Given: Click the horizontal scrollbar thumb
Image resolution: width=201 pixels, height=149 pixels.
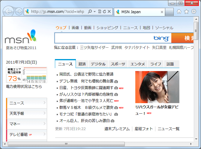Looking at the screenshot, I should [x=66, y=144].
